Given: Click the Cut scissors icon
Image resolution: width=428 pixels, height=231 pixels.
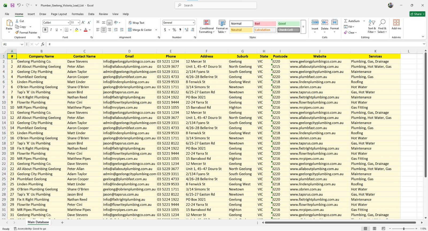Looking at the screenshot, I should coord(17,21).
